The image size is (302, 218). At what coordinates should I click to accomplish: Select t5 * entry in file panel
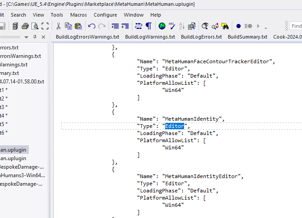click(4, 124)
